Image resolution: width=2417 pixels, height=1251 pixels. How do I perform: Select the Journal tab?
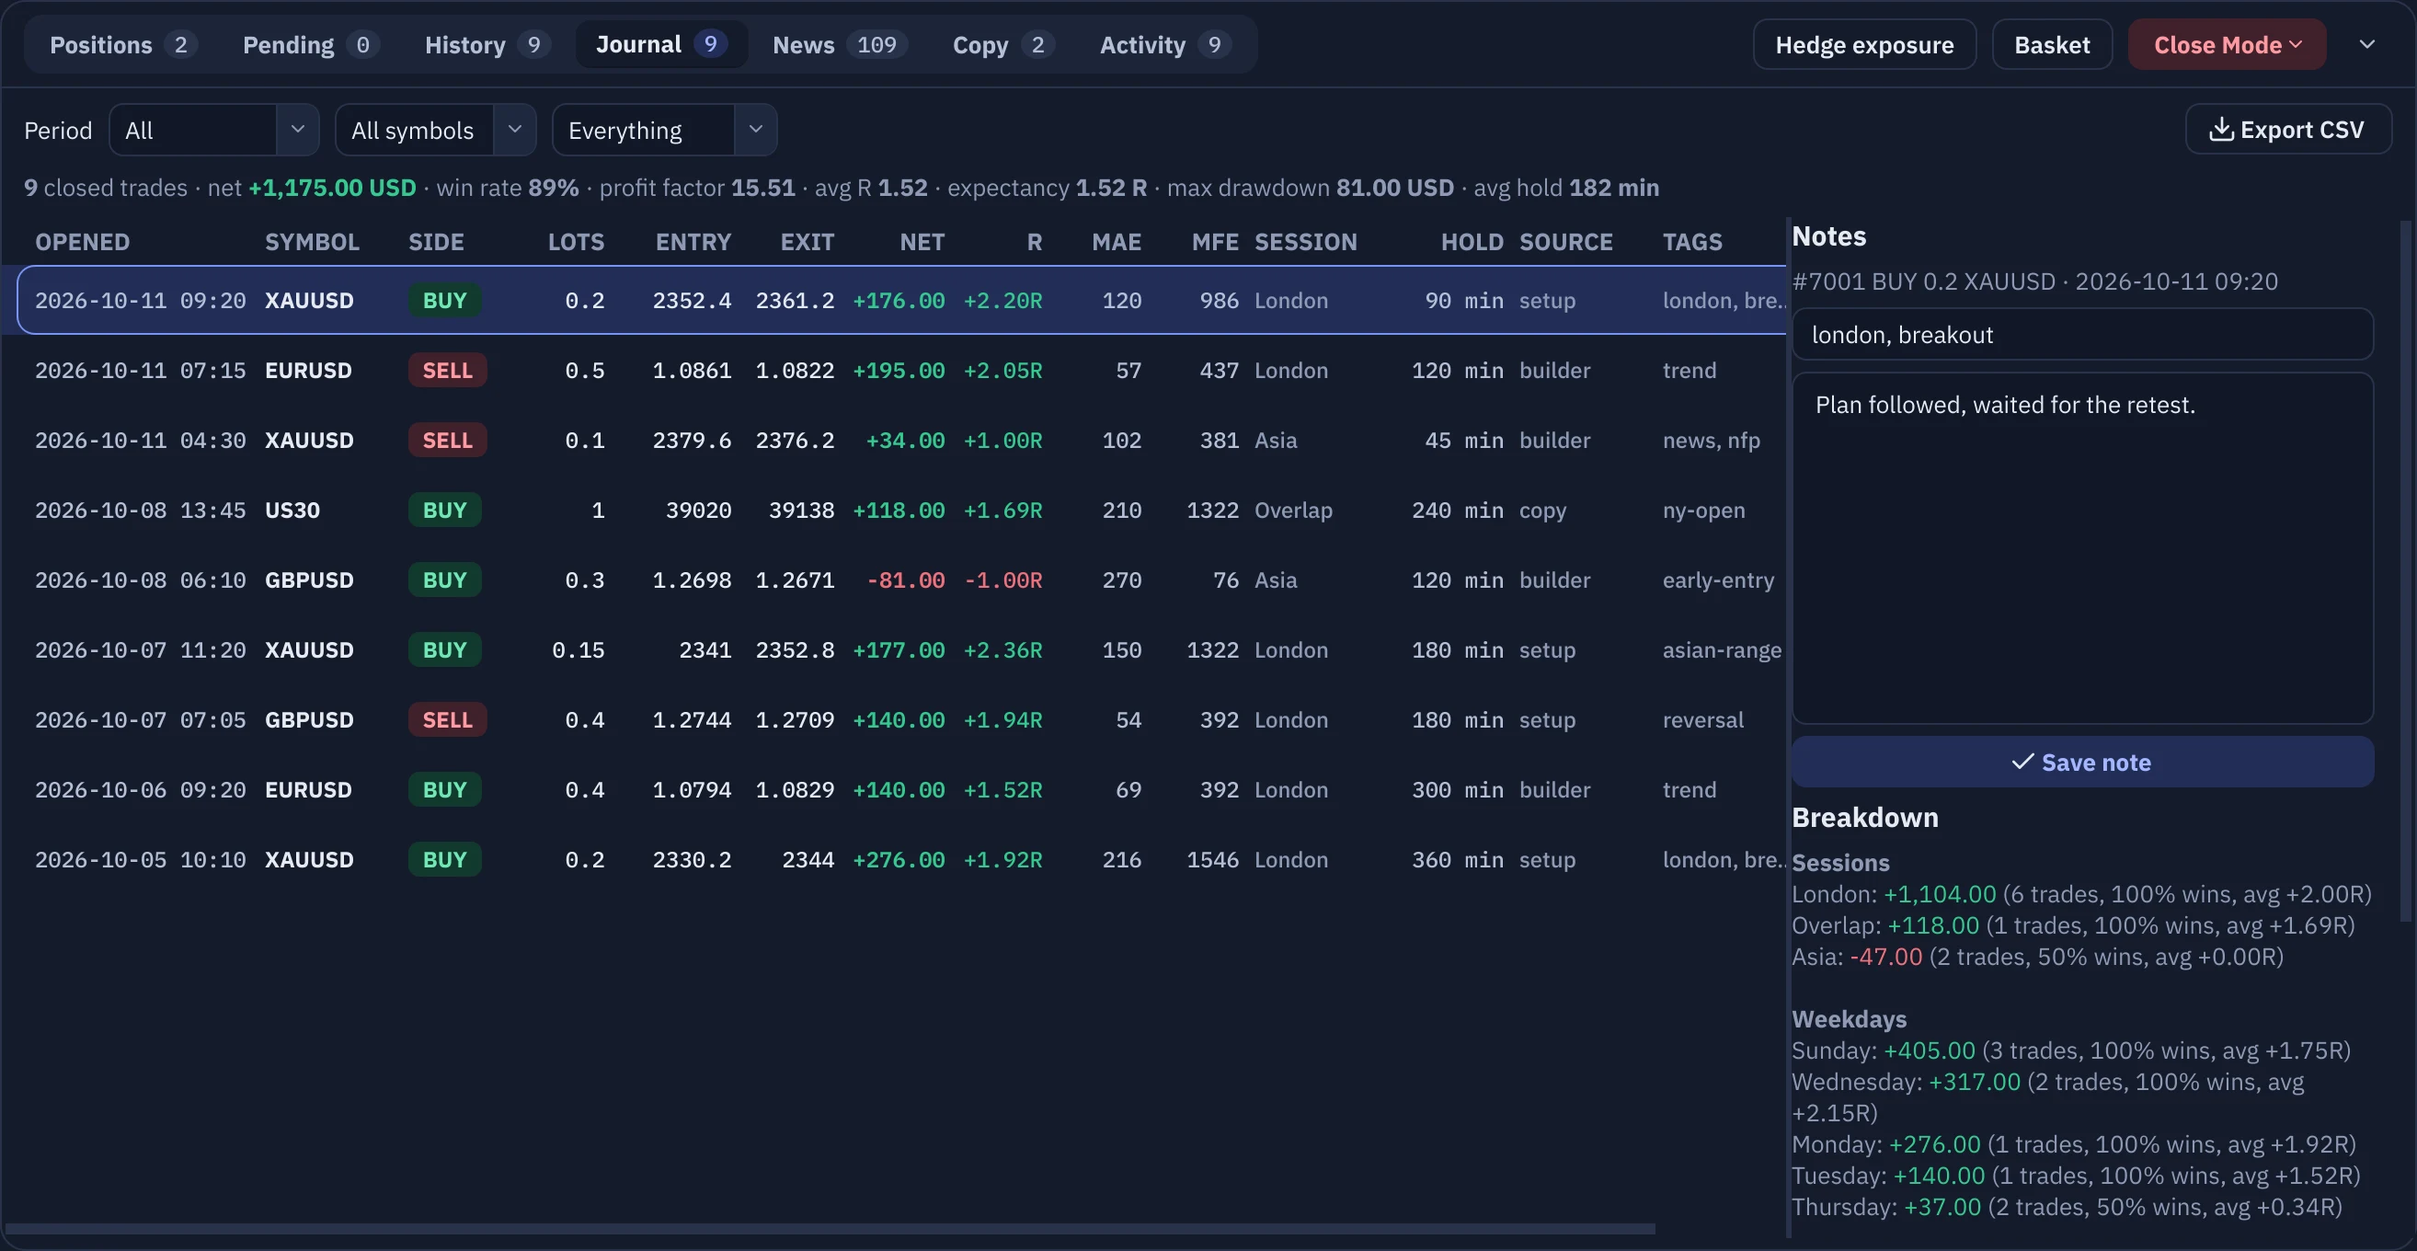click(x=661, y=44)
